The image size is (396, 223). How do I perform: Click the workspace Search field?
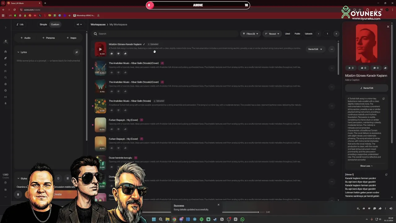(x=166, y=34)
